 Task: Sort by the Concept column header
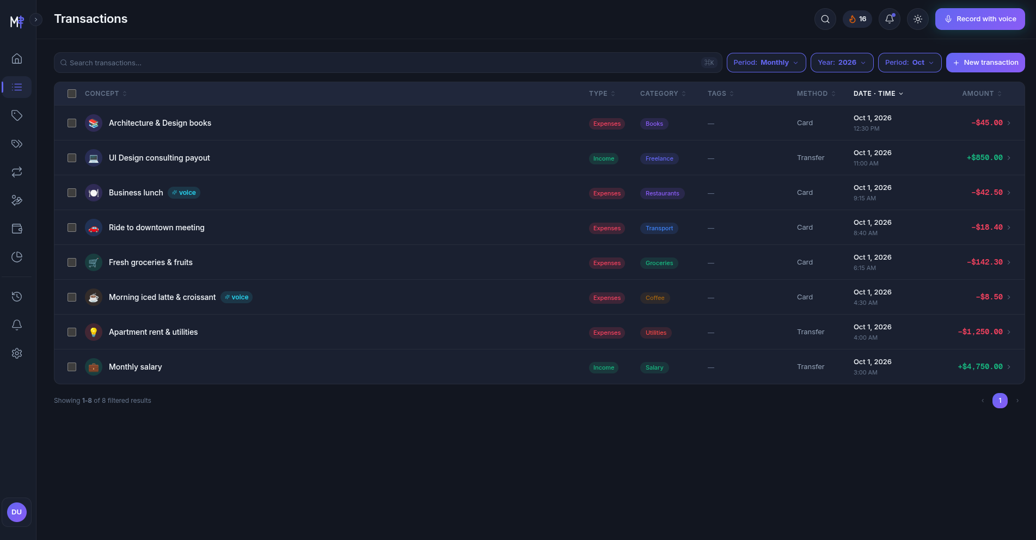click(x=106, y=94)
